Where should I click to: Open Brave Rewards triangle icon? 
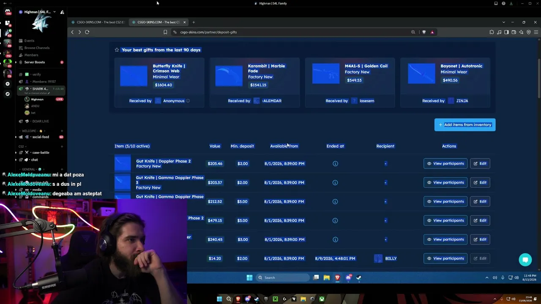(x=432, y=32)
